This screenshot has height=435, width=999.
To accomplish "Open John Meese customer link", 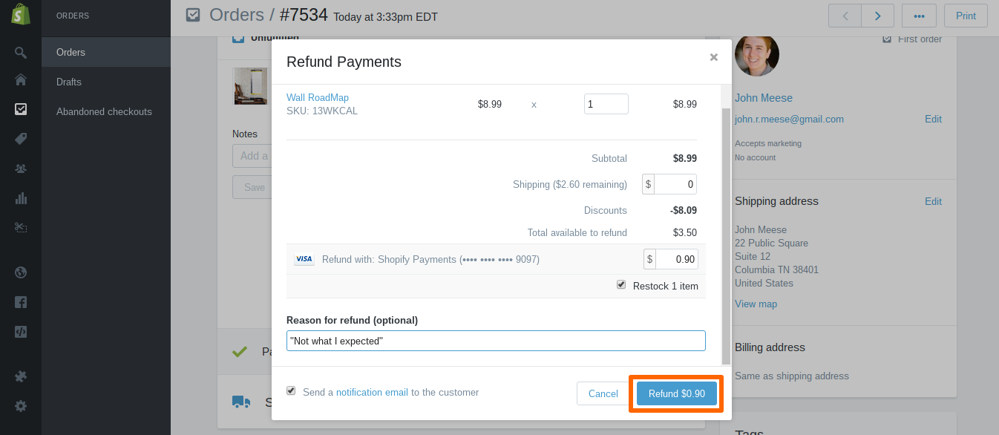I will [x=764, y=98].
